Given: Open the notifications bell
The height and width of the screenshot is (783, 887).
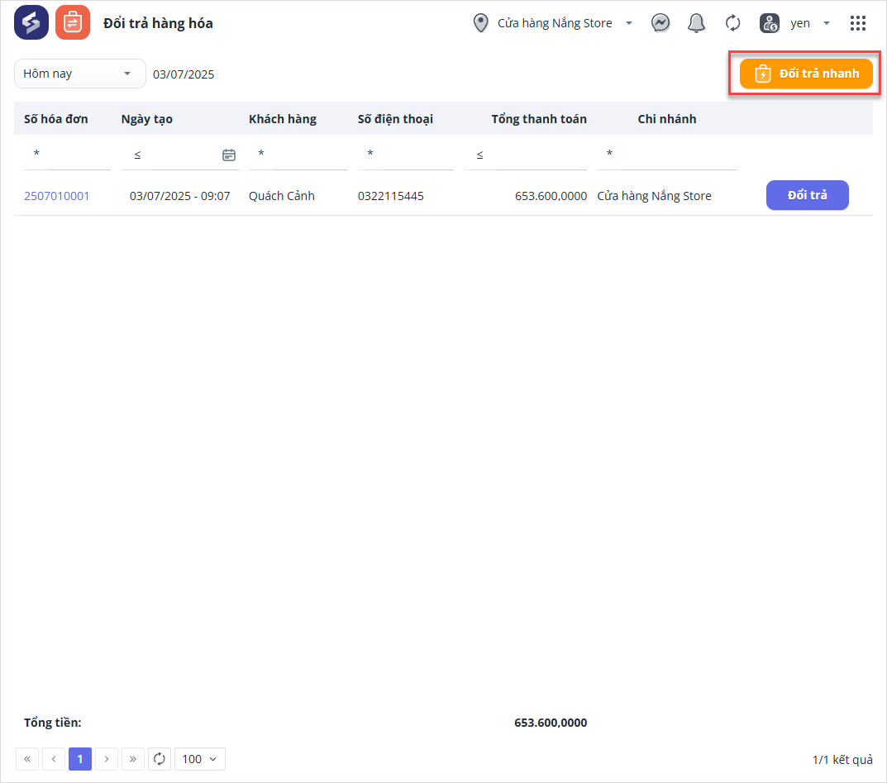Looking at the screenshot, I should pyautogui.click(x=696, y=23).
